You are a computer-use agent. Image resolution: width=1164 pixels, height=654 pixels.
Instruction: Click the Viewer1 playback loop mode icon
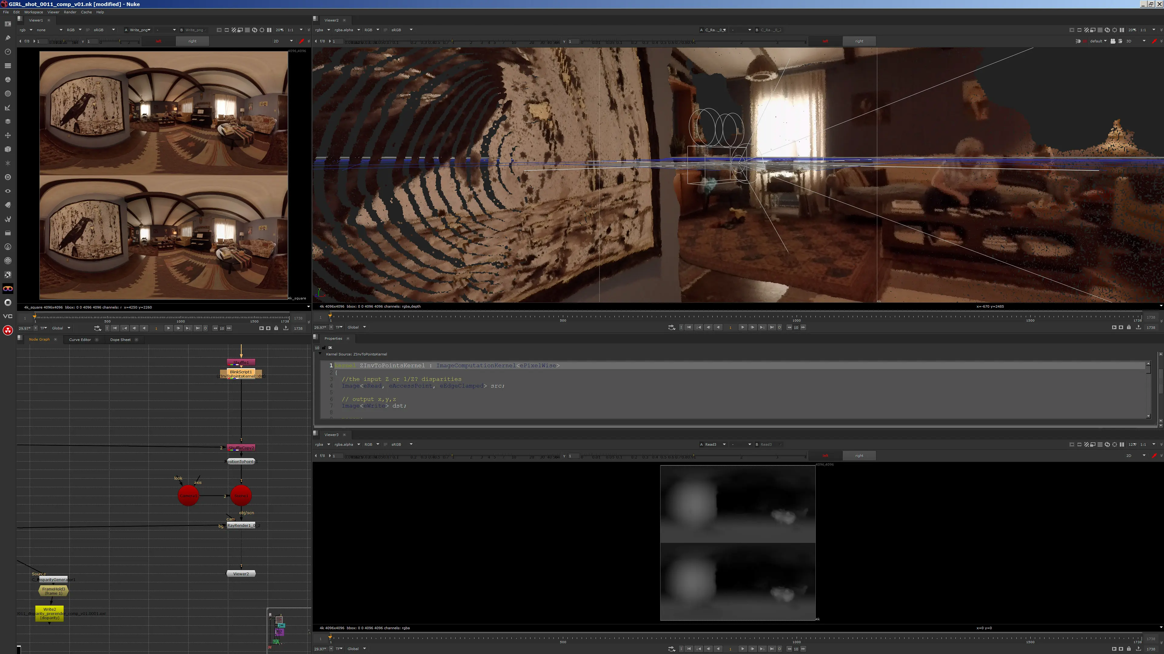click(x=98, y=328)
